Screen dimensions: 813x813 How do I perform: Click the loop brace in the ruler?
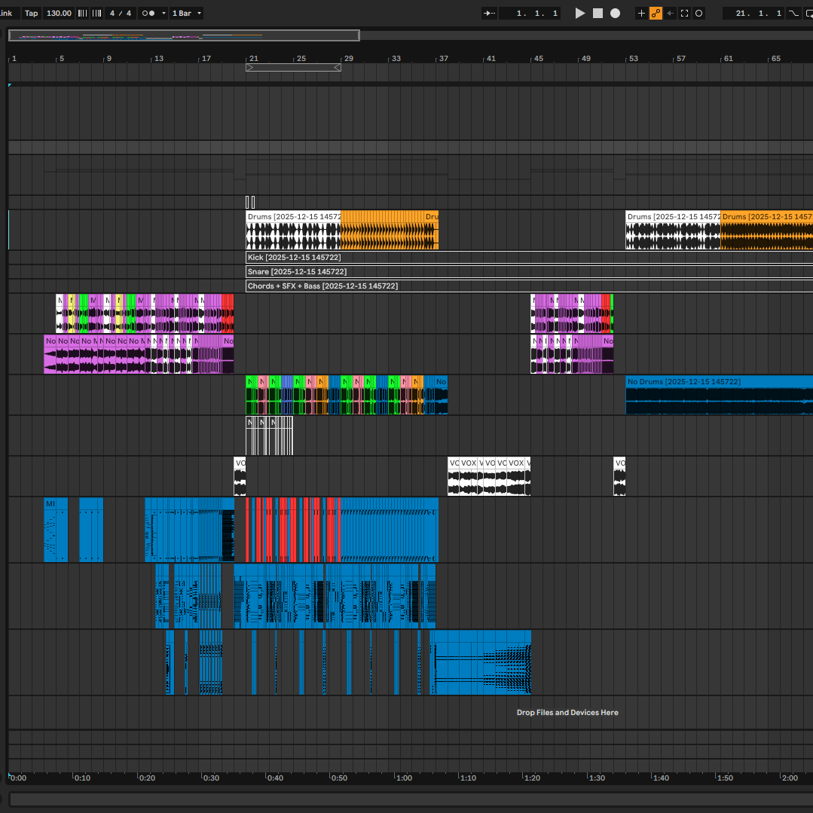pyautogui.click(x=293, y=68)
